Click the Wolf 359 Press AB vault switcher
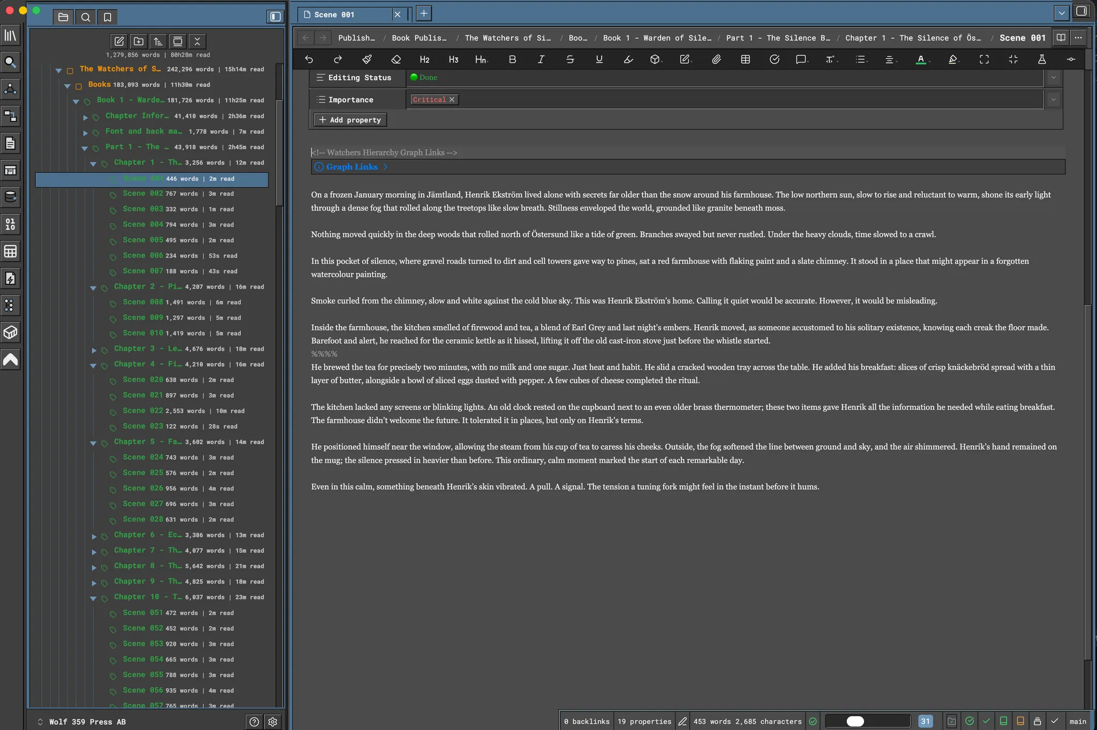Image resolution: width=1097 pixels, height=730 pixels. pyautogui.click(x=82, y=721)
